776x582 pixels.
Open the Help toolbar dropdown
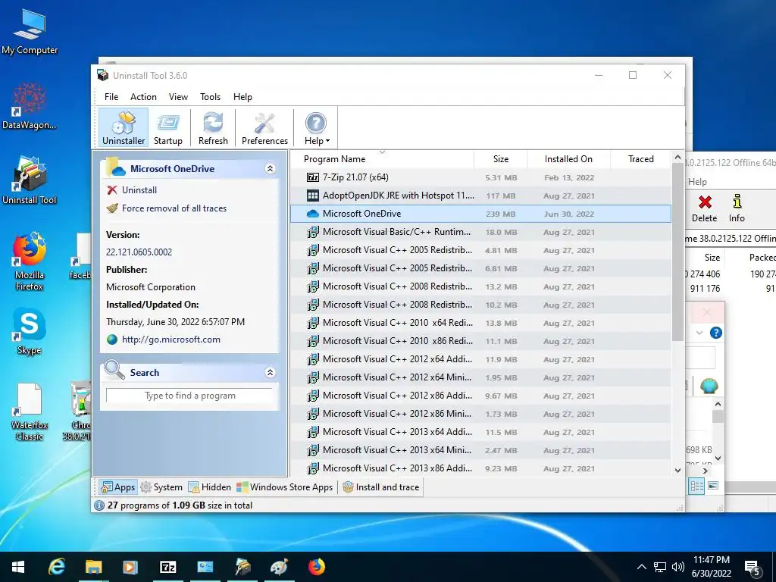click(x=316, y=128)
